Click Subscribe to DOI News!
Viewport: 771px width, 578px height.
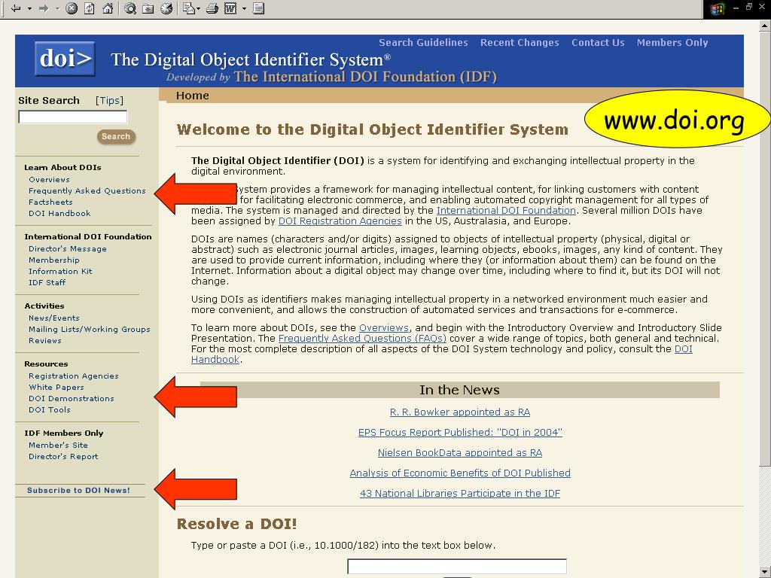[78, 491]
